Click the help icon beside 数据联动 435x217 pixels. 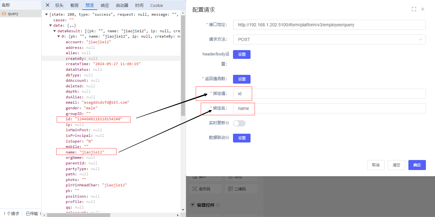coord(227,138)
